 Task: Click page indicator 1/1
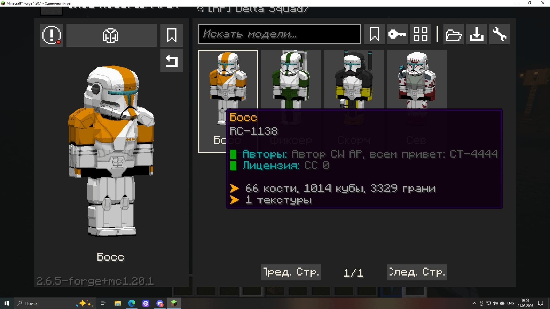point(353,272)
